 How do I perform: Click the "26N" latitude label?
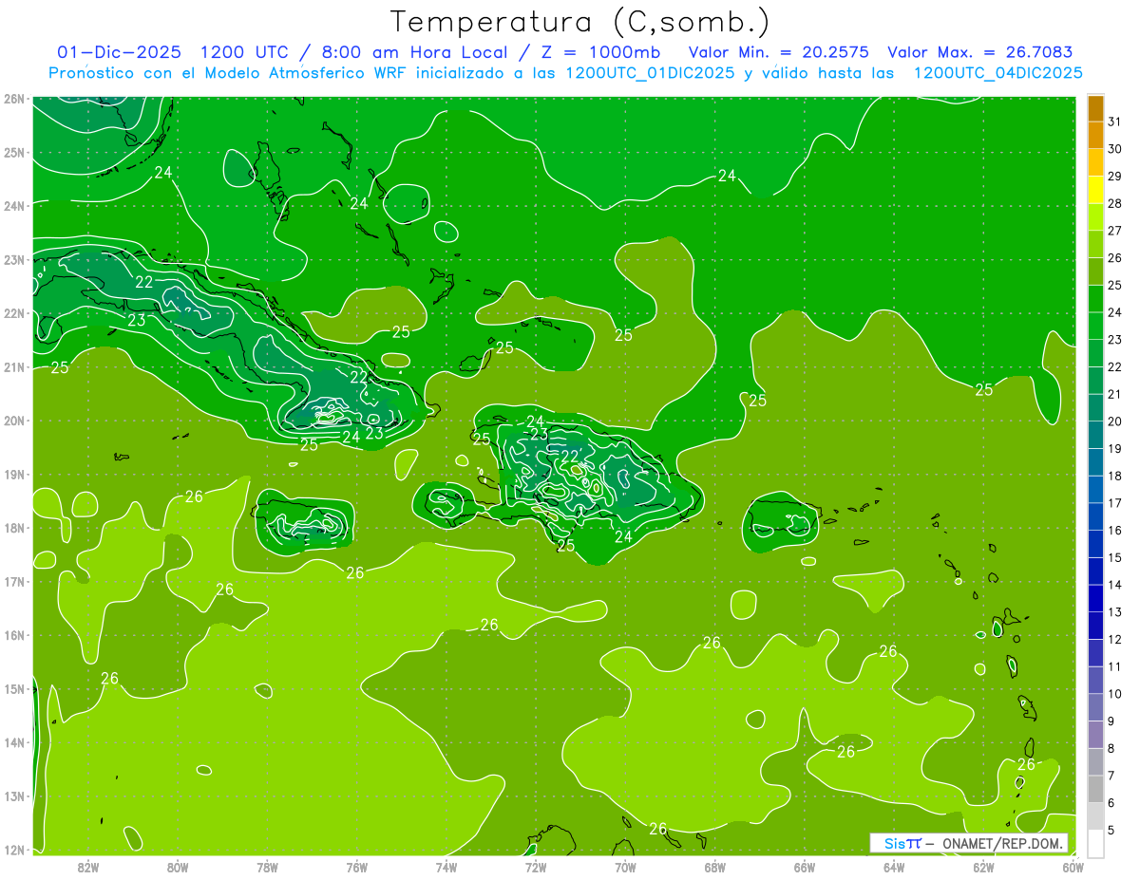click(14, 98)
